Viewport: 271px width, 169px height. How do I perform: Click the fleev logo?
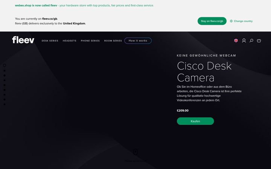[23, 40]
